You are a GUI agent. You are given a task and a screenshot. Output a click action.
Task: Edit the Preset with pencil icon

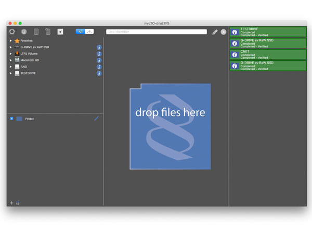97,119
